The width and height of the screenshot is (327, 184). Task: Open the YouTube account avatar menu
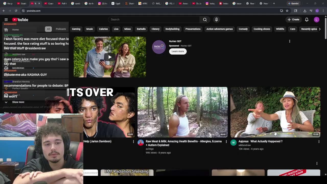coord(317,20)
